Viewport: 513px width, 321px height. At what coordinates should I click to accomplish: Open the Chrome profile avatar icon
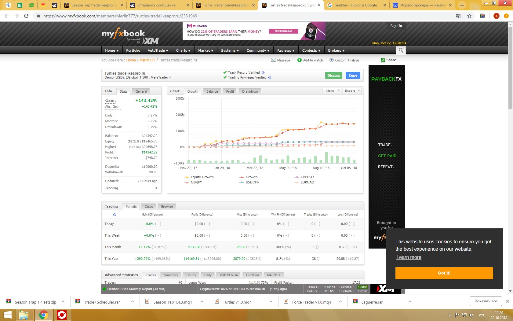pos(497,16)
